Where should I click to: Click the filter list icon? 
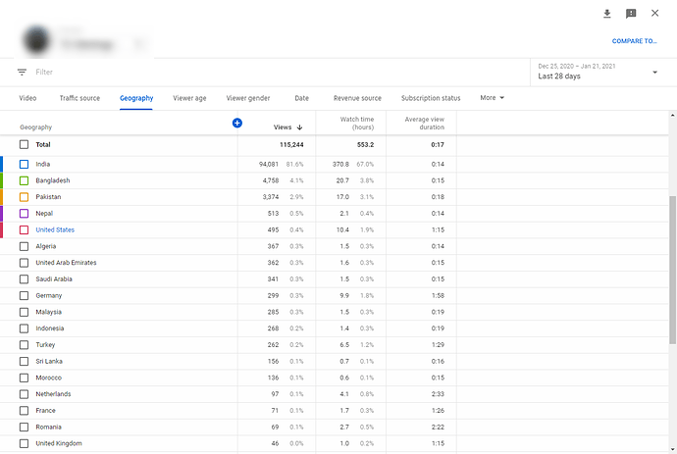coord(22,72)
